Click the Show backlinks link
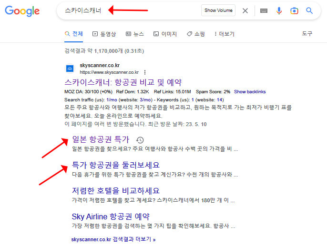 point(250,91)
